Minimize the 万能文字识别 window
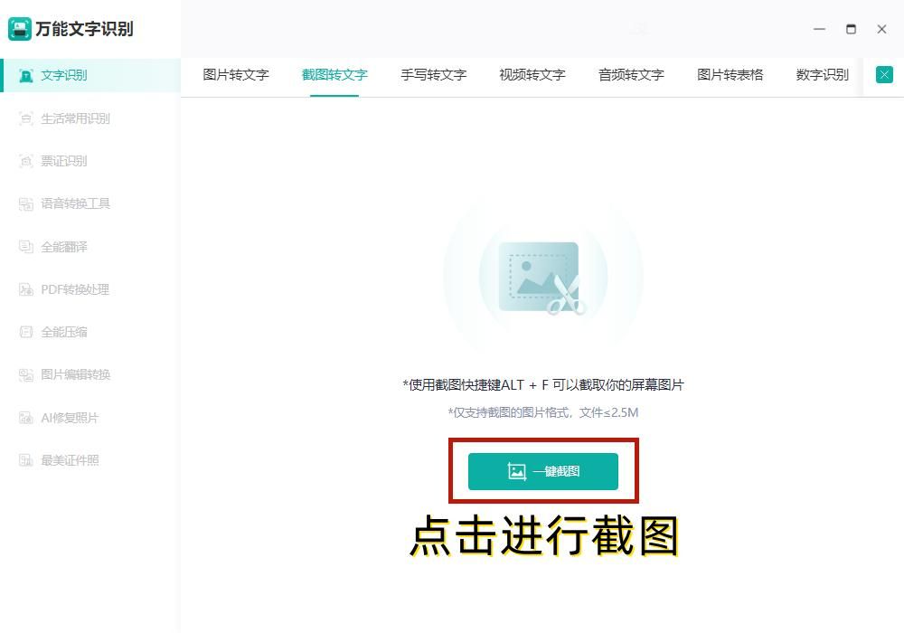The image size is (904, 633). point(819,29)
